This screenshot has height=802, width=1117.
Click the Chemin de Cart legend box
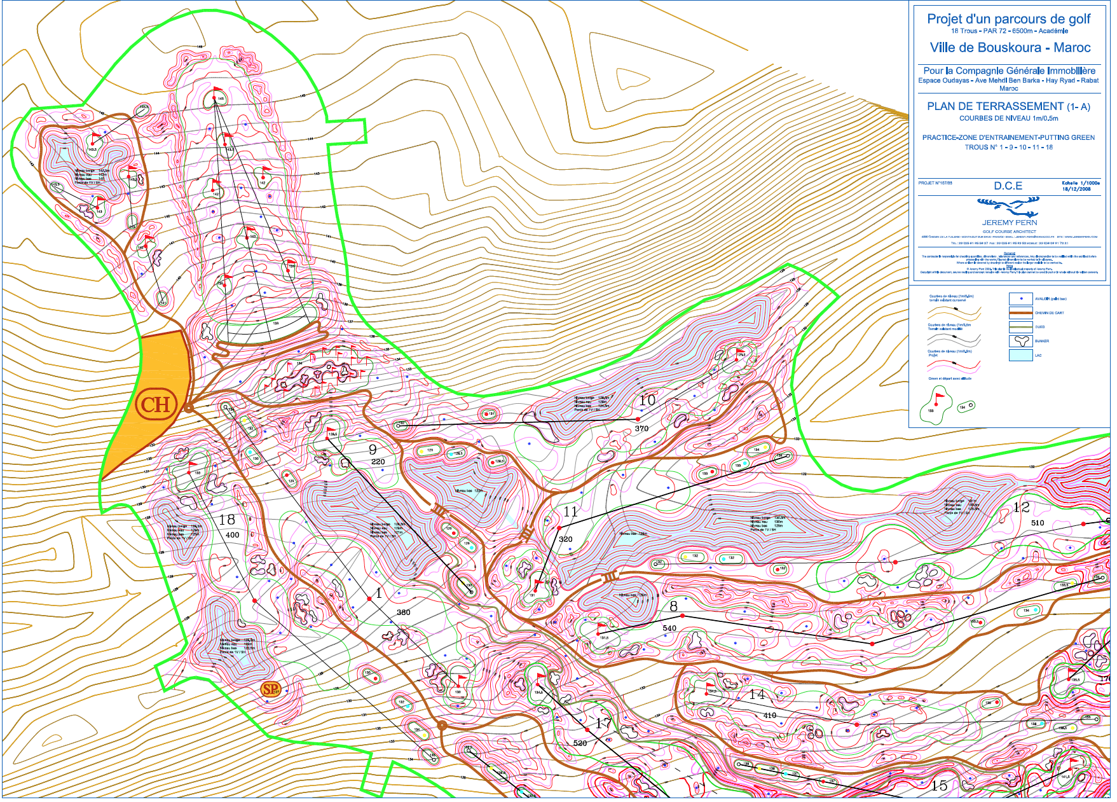pos(1020,313)
